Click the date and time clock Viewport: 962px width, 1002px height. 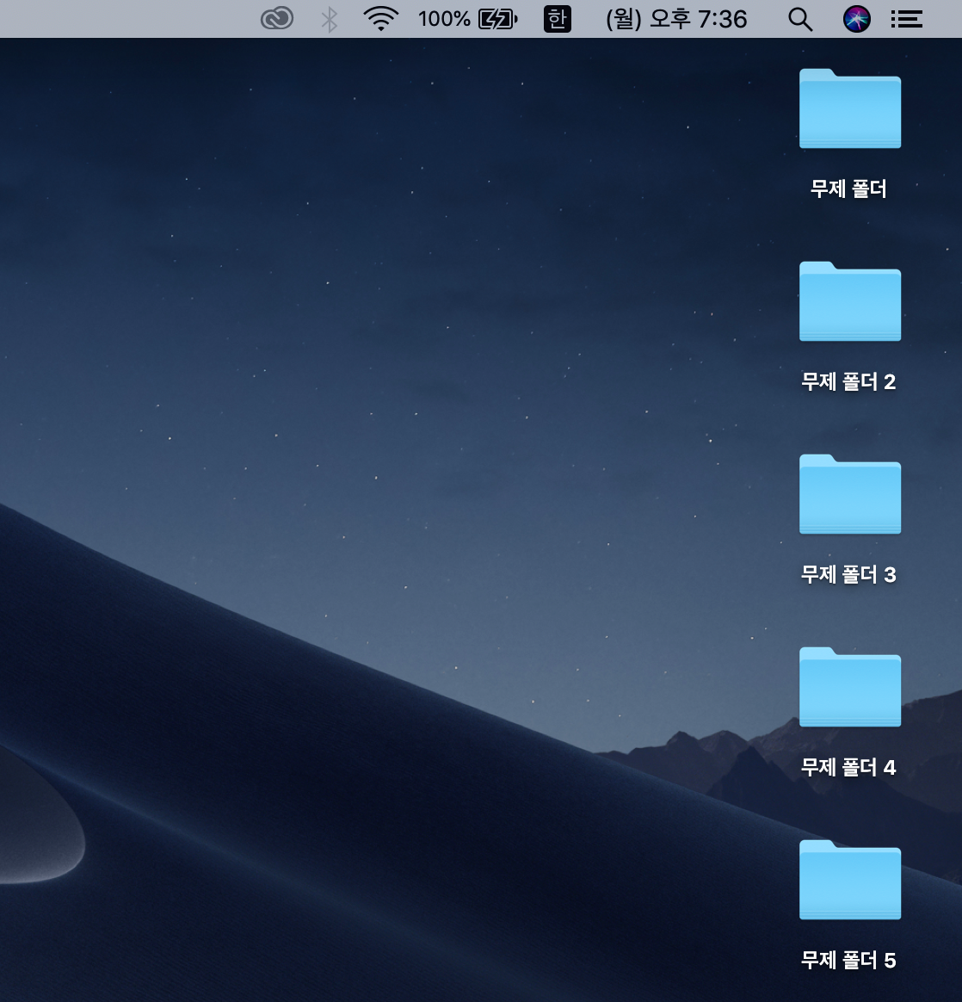tap(675, 19)
